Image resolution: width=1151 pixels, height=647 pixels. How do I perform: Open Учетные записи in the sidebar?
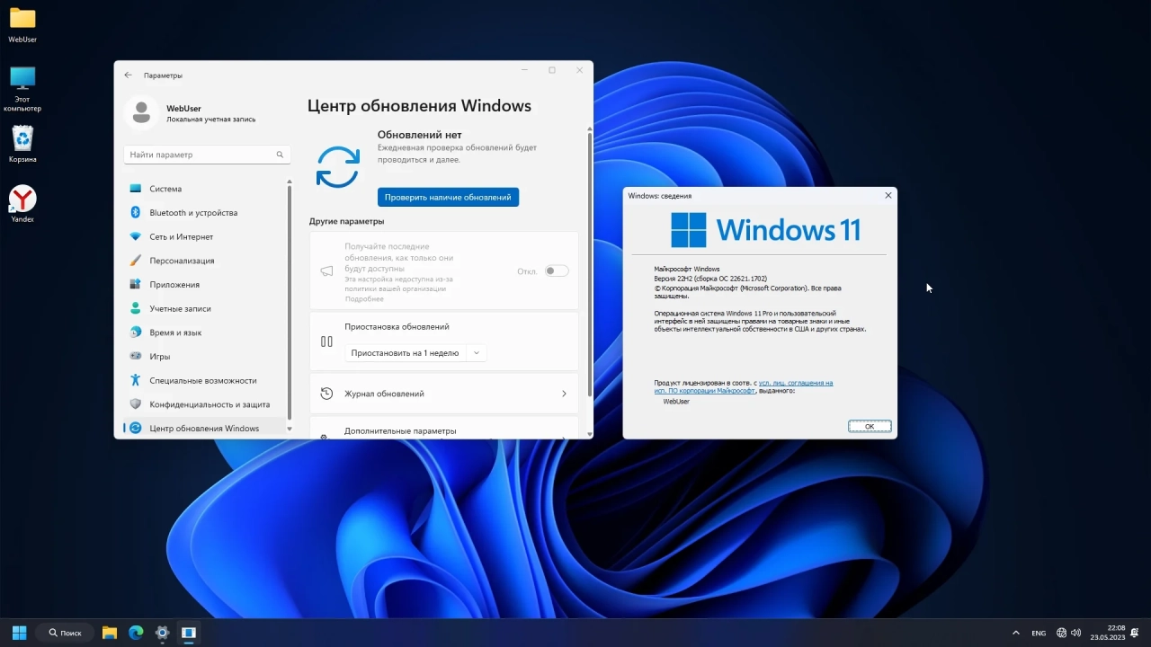206,308
